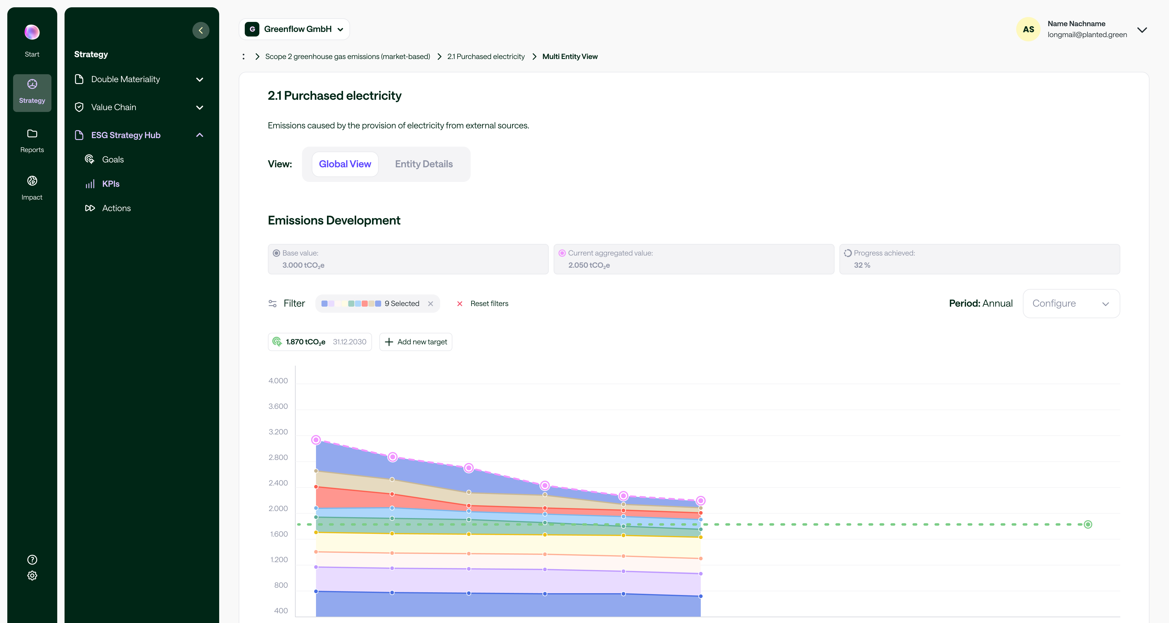Click the gradient orb logo above Start
1169x623 pixels.
pos(32,32)
